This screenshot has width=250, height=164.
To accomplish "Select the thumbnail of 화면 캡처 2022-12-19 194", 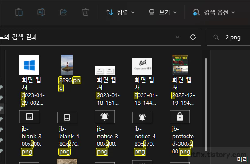I will (180, 65).
